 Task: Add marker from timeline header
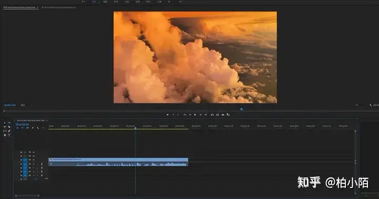pyautogui.click(x=33, y=128)
